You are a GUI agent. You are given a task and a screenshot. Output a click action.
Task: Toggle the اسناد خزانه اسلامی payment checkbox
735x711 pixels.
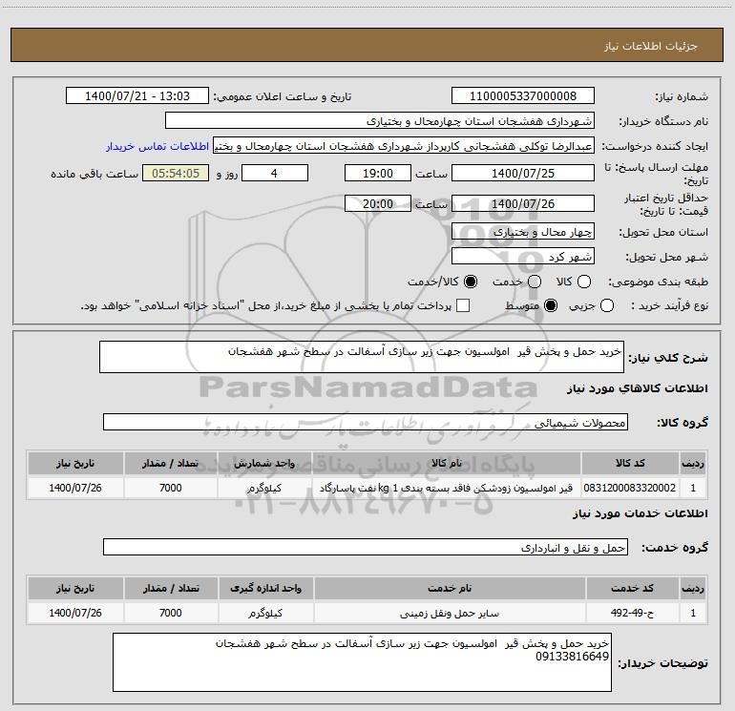coord(463,306)
